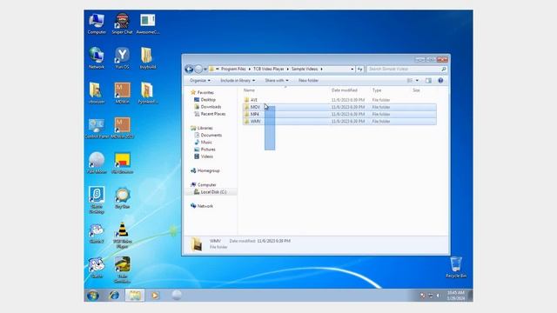Select the MOV folder
Viewport: 557px width, 313px height.
[x=255, y=107]
